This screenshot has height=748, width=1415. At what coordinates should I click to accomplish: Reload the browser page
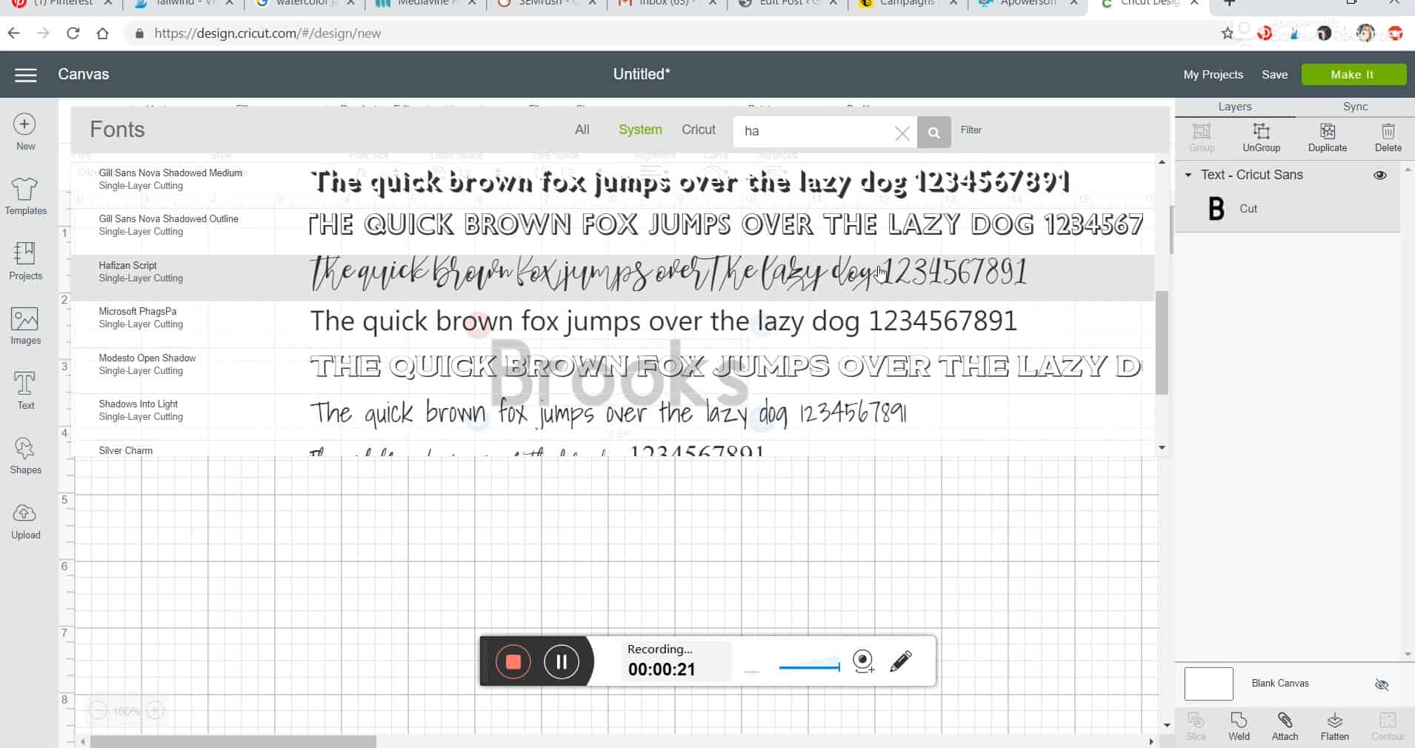(73, 33)
